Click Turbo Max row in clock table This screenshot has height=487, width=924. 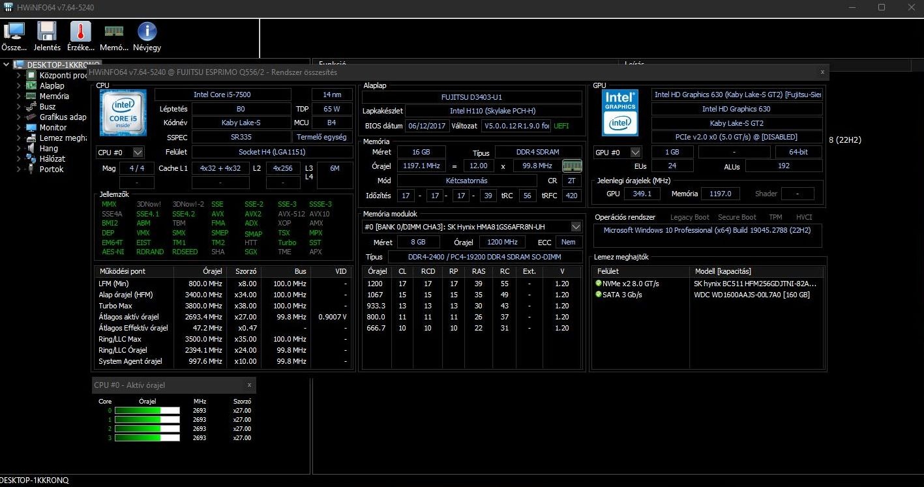coord(223,306)
